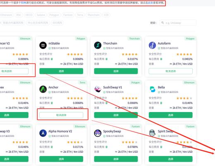Click the Bella logo icon
This screenshot has height=166, width=215.
(152, 89)
